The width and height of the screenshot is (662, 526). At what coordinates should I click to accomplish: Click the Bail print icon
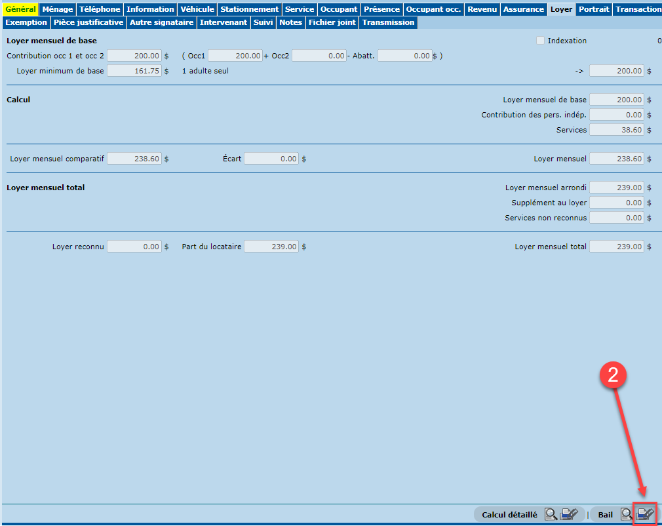point(645,515)
